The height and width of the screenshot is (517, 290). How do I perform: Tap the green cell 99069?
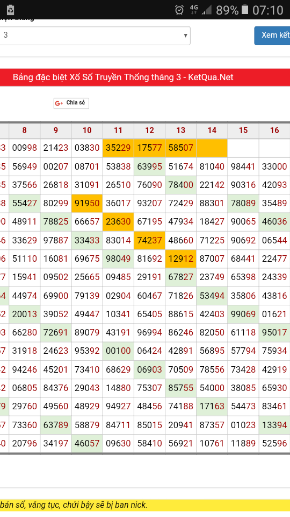(x=243, y=314)
